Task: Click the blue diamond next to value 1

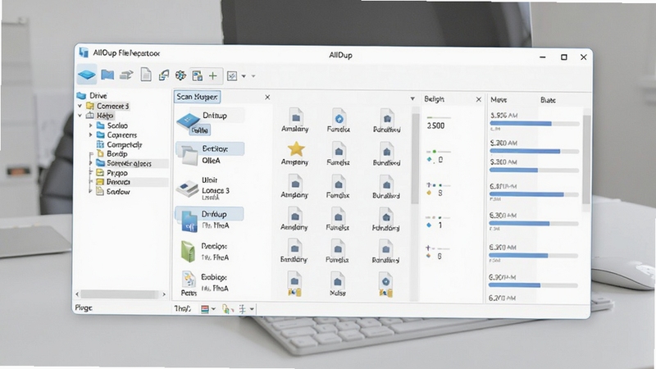Action: pyautogui.click(x=429, y=225)
